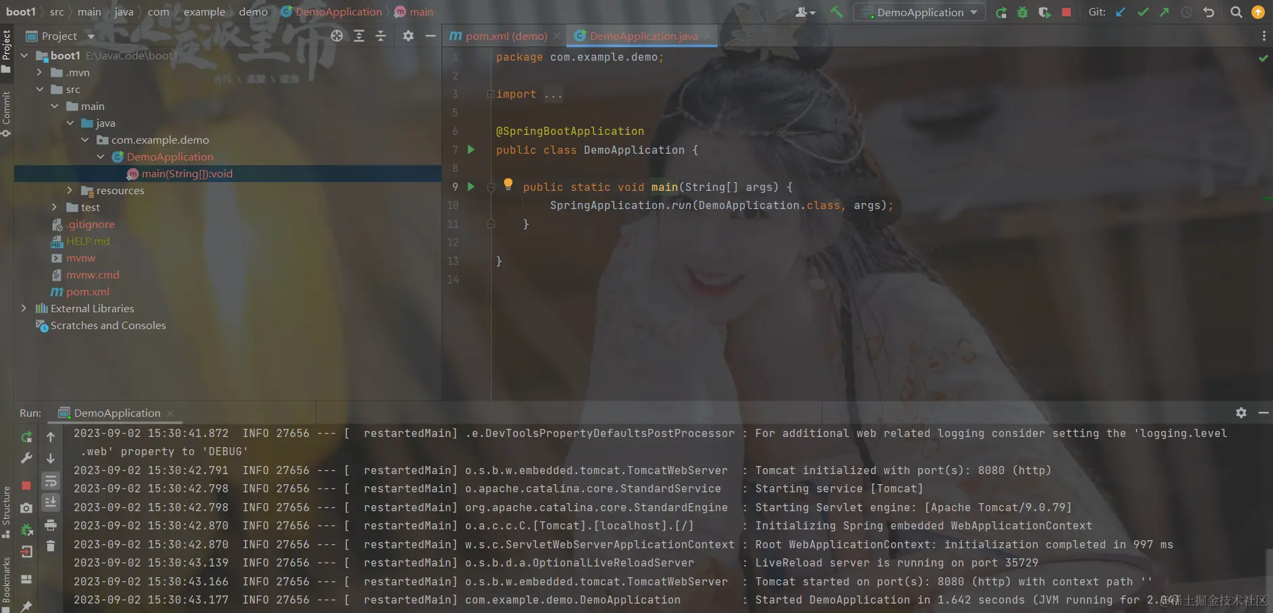Collapse all nodes in Project panel
Image resolution: width=1273 pixels, height=613 pixels.
[x=381, y=36]
